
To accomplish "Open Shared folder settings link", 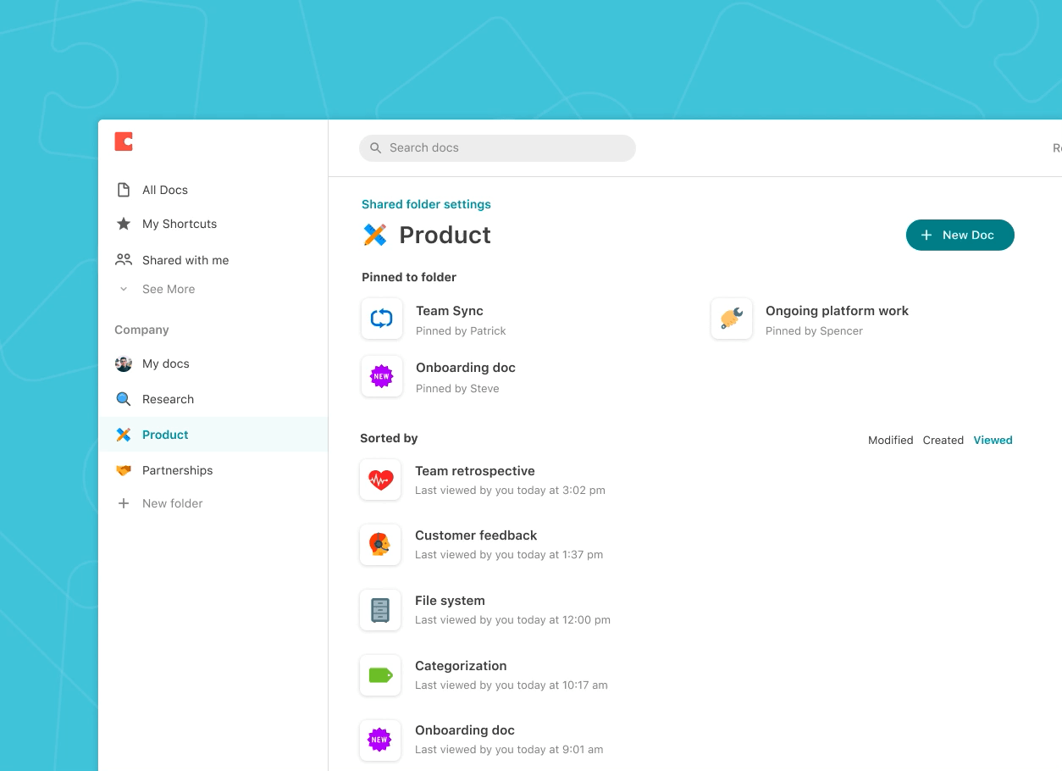I will 426,204.
